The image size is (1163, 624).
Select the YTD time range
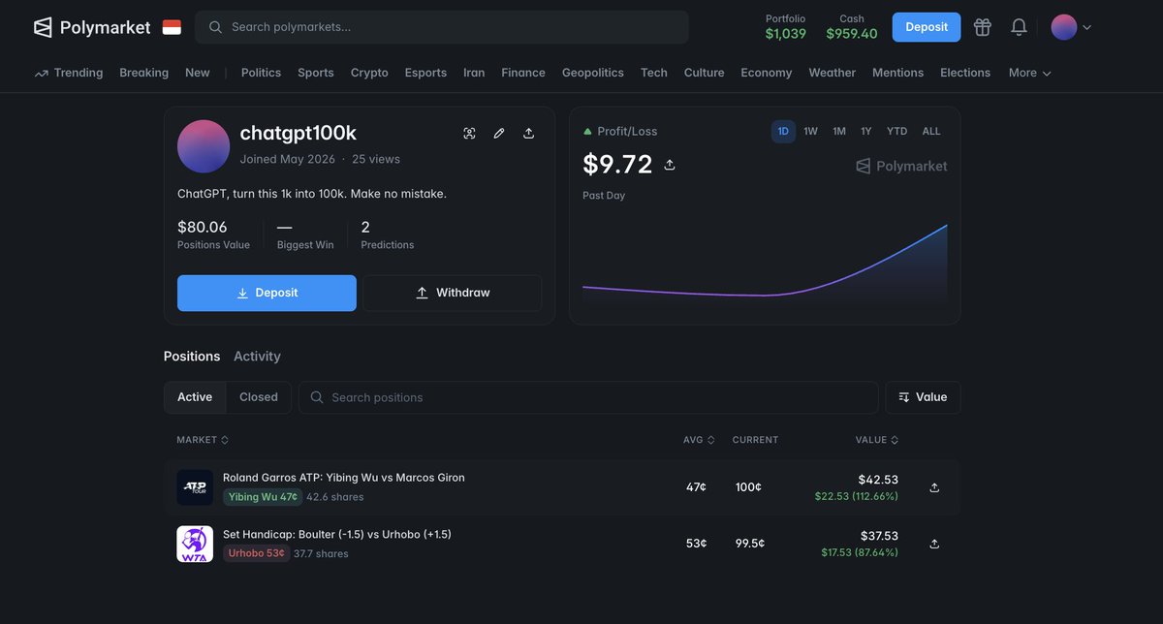click(x=897, y=131)
